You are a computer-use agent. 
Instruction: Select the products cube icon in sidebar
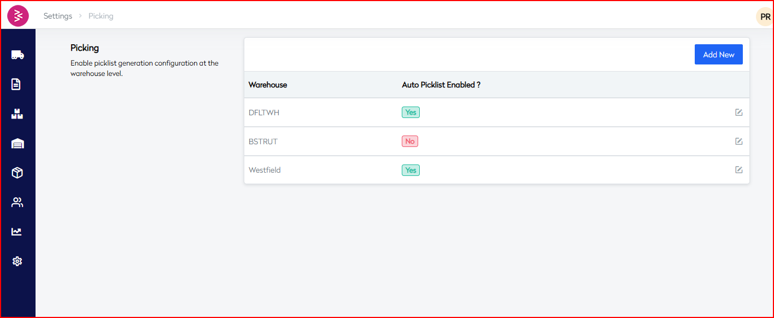(x=17, y=173)
